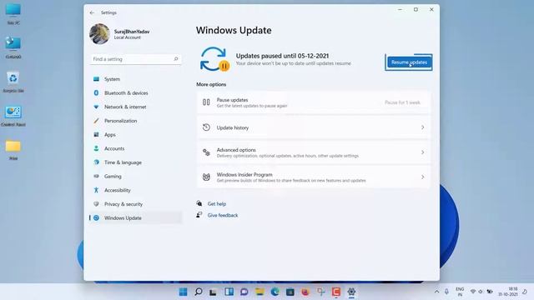Open Task View on the taskbar
534x300 pixels.
pos(214,292)
